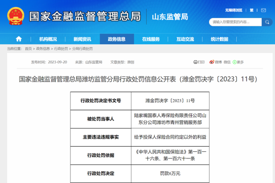Click the publish date 2023-09-20

point(58,62)
